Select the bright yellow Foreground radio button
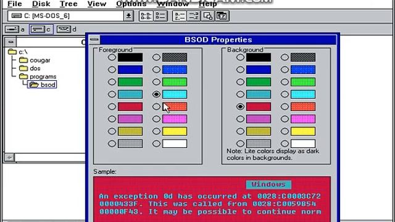This screenshot has height=222, width=395. pyautogui.click(x=156, y=131)
